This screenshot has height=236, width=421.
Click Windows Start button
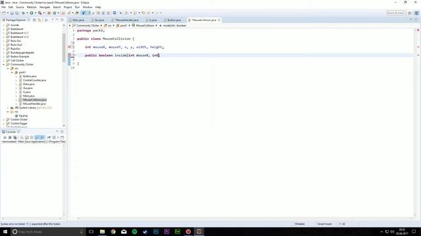[5, 231]
